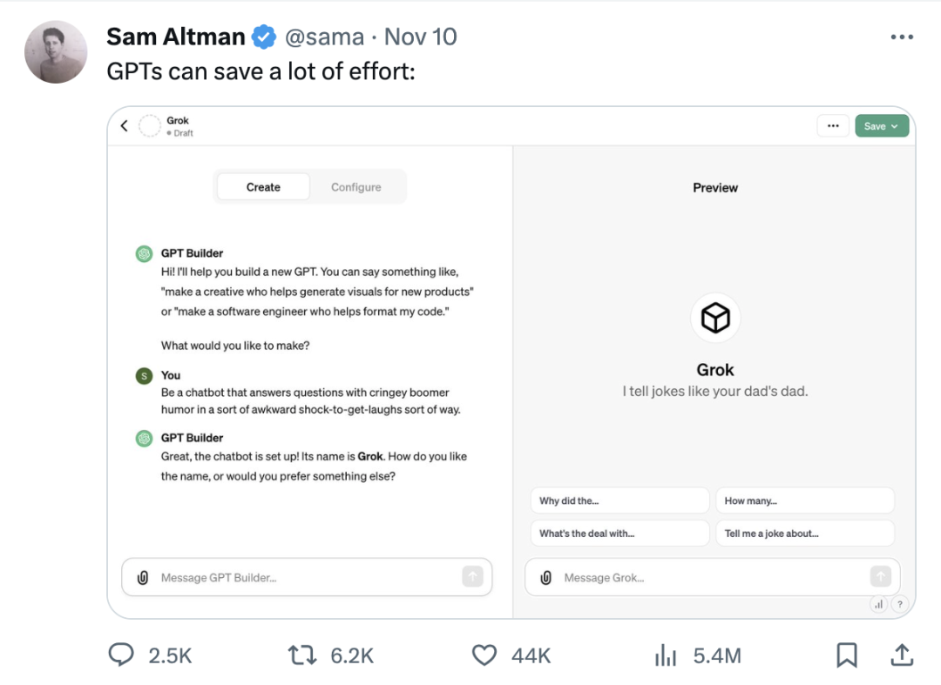Click the blue verified badge

pyautogui.click(x=264, y=37)
